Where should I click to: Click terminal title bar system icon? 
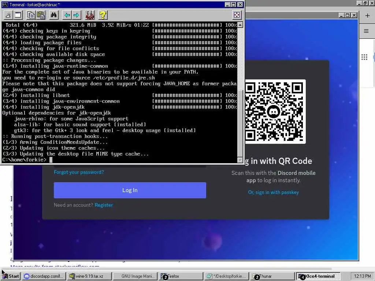pyautogui.click(x=5, y=4)
